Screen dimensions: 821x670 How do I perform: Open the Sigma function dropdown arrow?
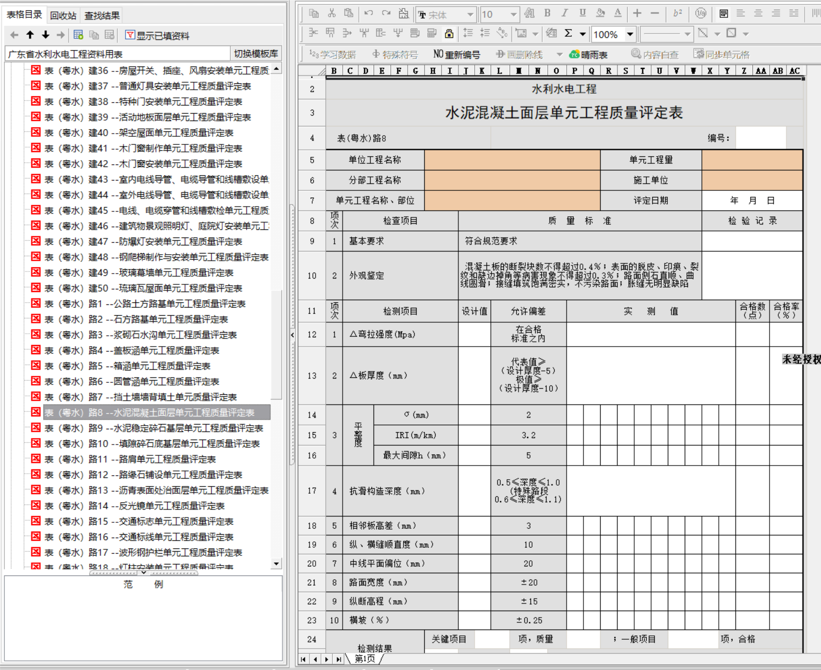coord(583,34)
